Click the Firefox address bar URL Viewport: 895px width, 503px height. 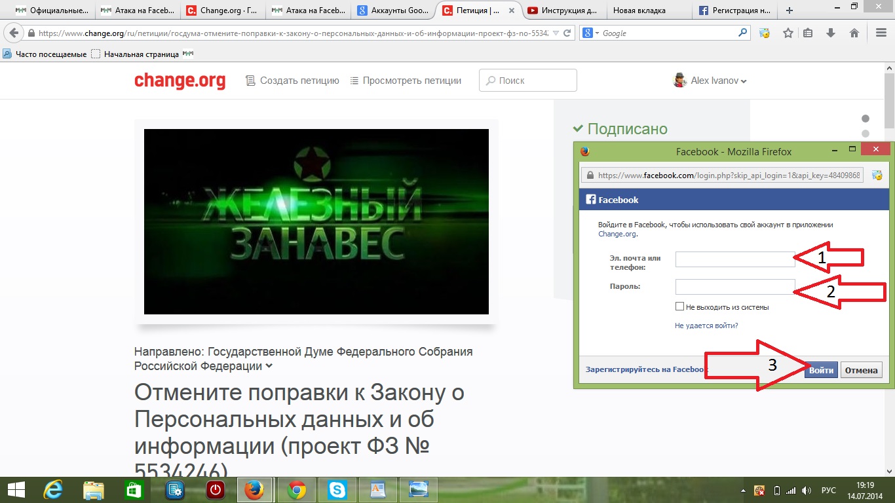[x=294, y=33]
